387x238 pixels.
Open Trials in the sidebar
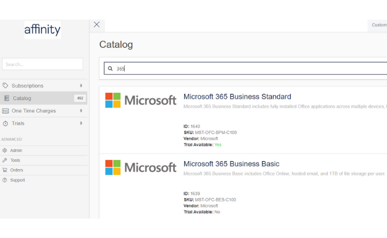[43, 124]
